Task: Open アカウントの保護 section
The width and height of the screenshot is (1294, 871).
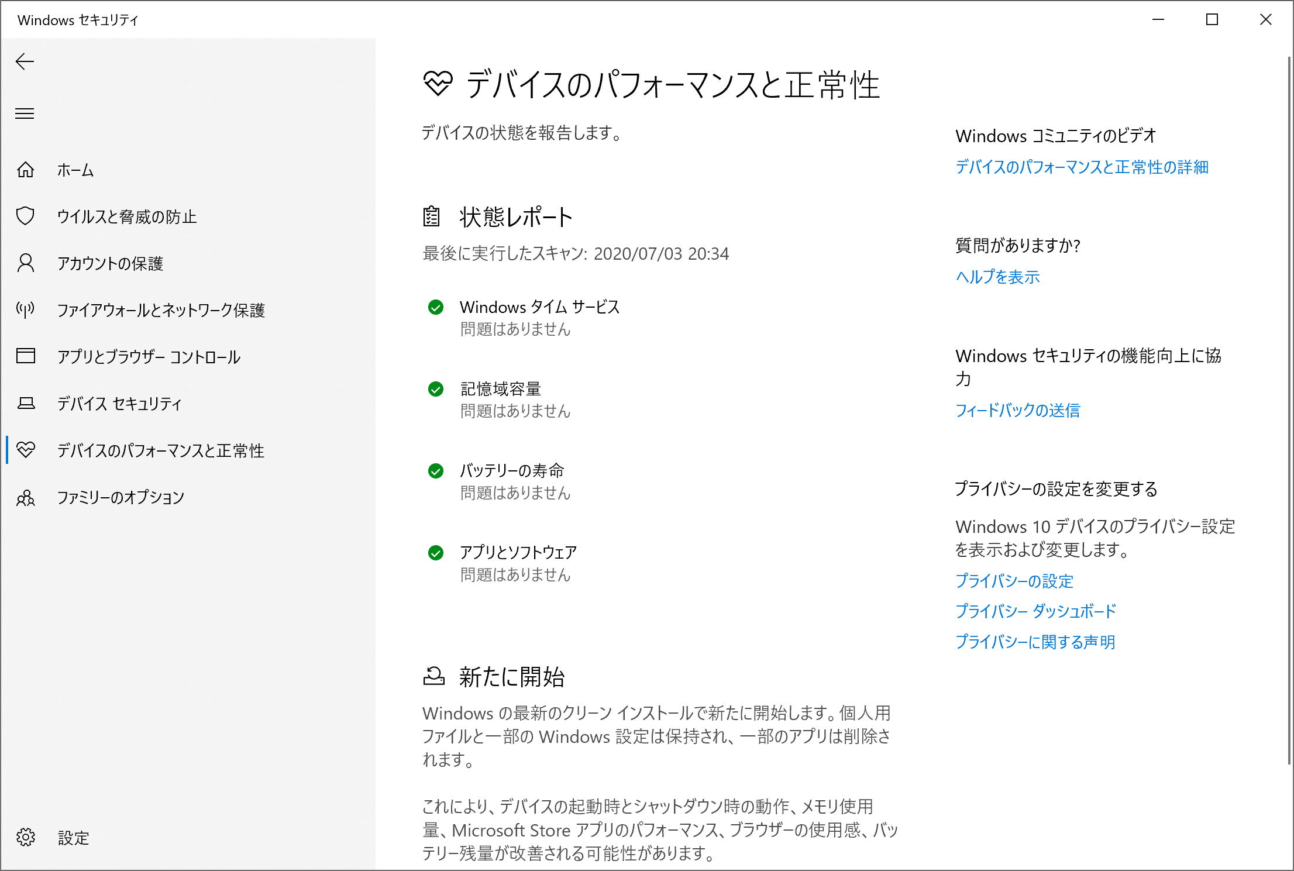Action: pyautogui.click(x=110, y=264)
